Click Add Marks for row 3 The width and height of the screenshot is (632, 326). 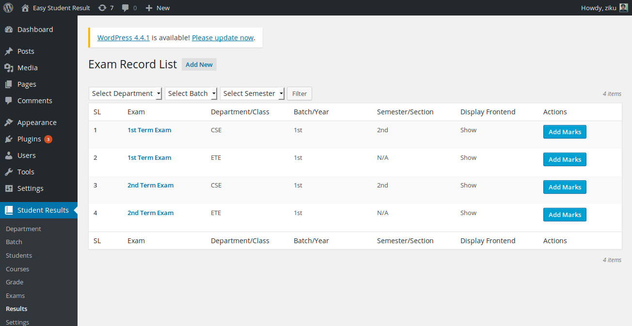(x=565, y=187)
